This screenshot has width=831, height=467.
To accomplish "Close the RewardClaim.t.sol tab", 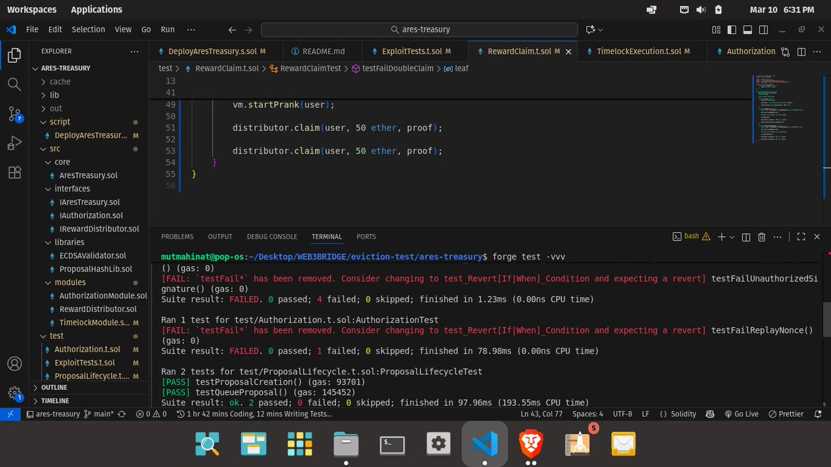I will 569,51.
